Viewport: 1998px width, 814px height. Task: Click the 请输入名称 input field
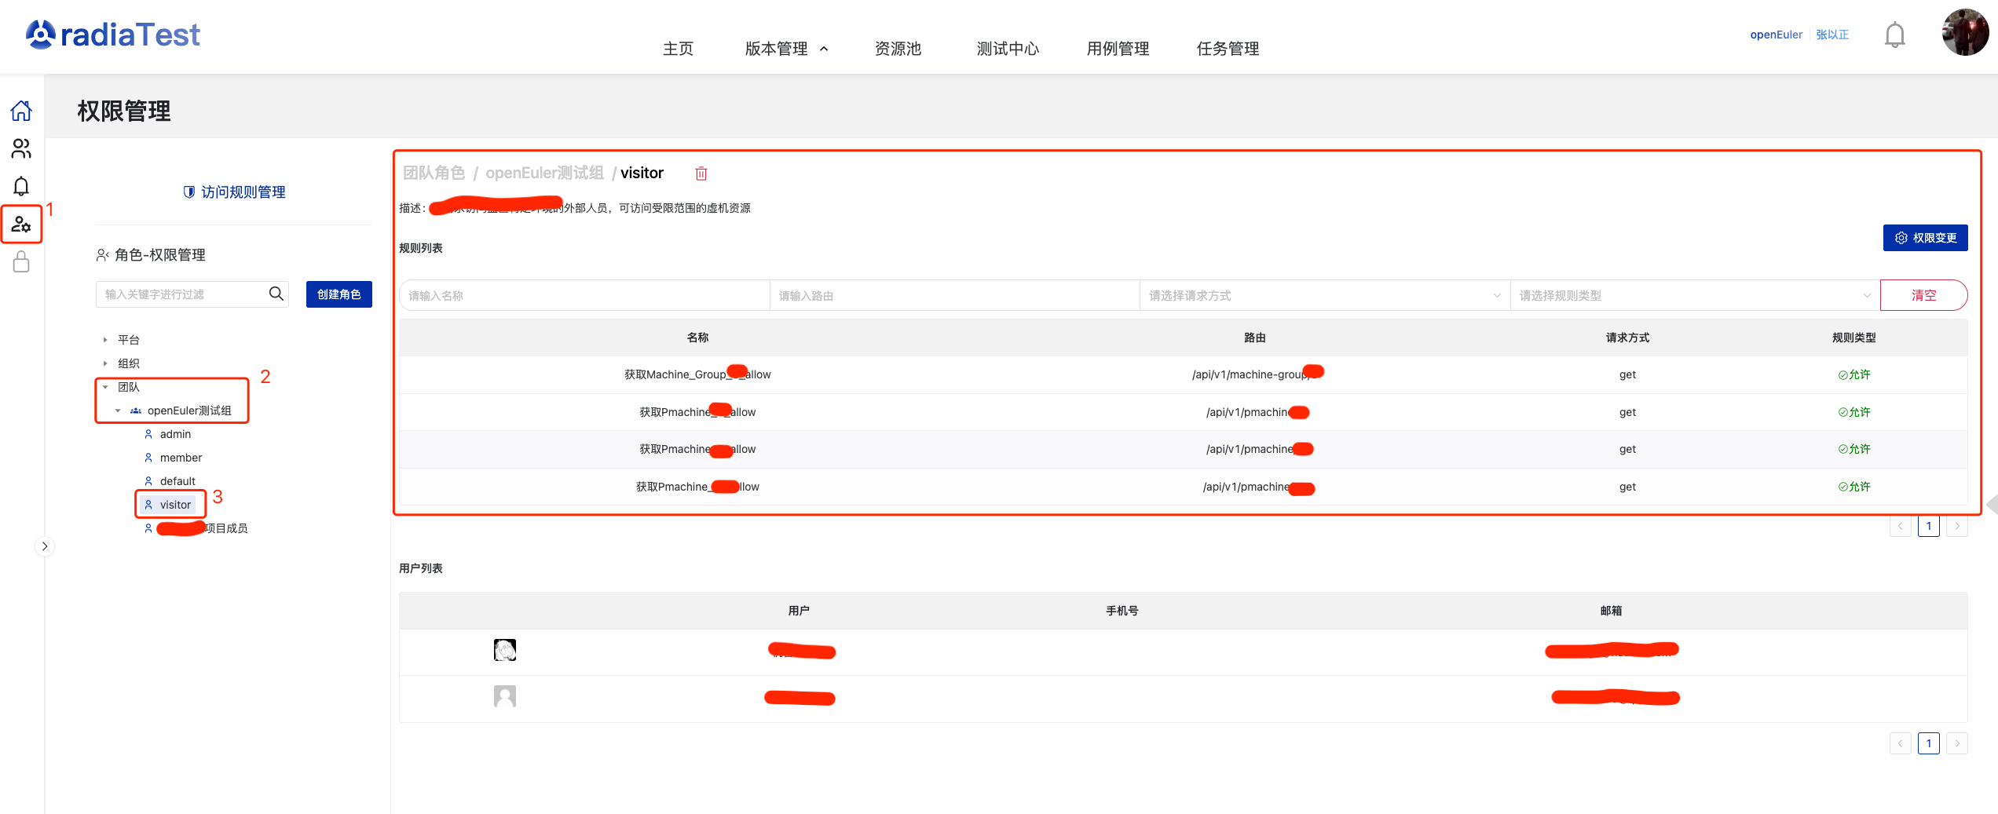point(584,295)
